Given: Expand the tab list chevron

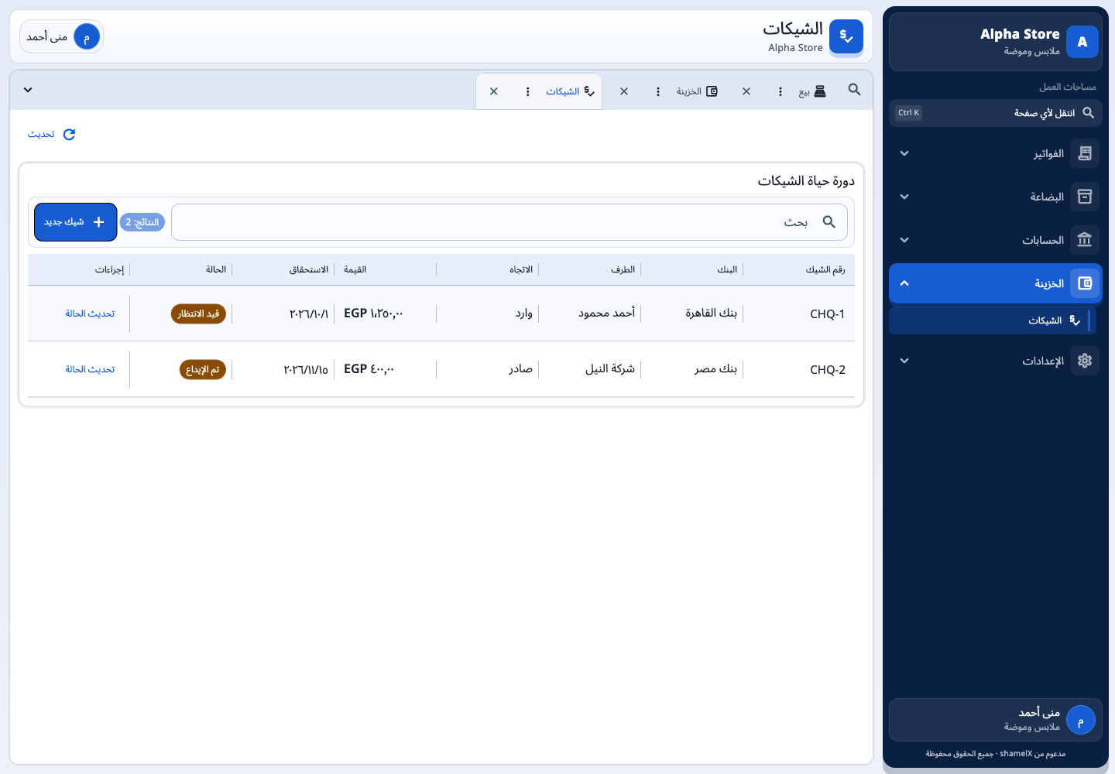Looking at the screenshot, I should point(28,90).
